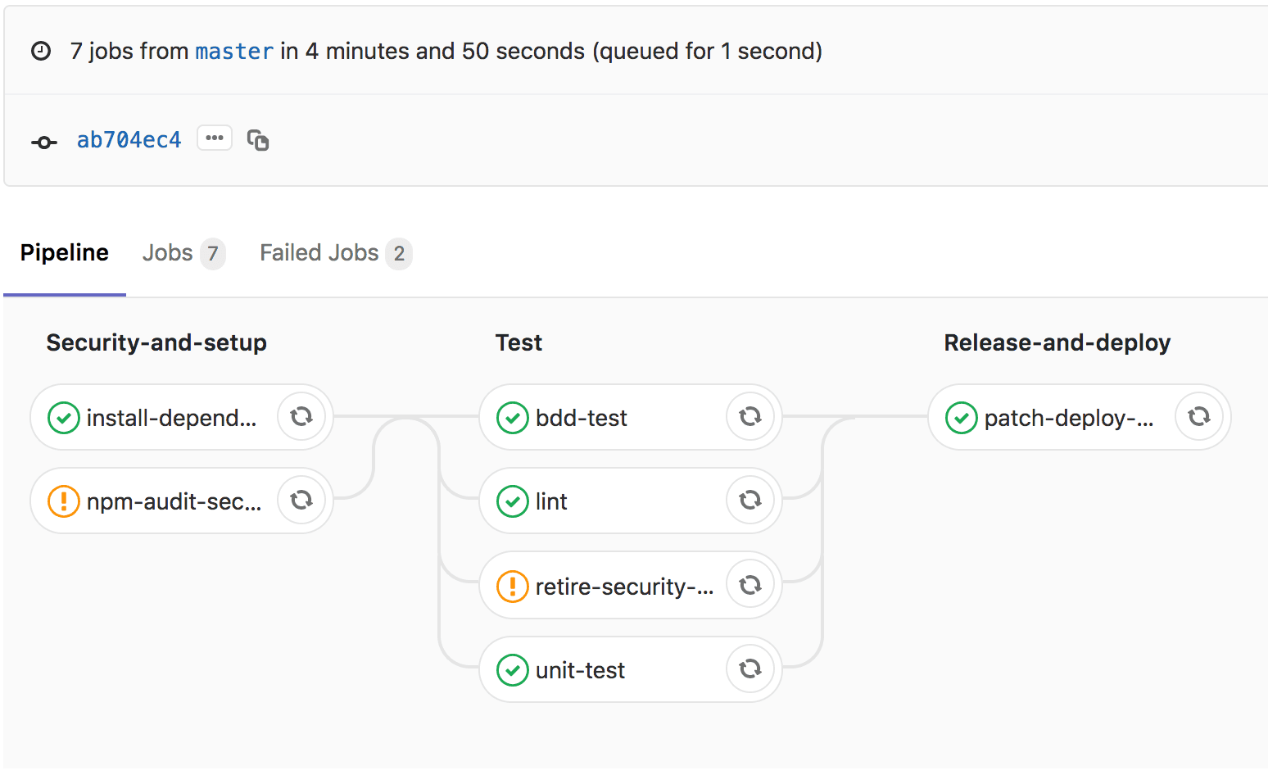This screenshot has height=775, width=1268.
Task: Copy commit SHA to clipboard
Action: tap(258, 141)
